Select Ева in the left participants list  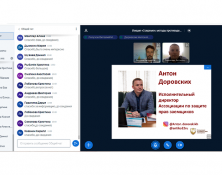[4, 87]
